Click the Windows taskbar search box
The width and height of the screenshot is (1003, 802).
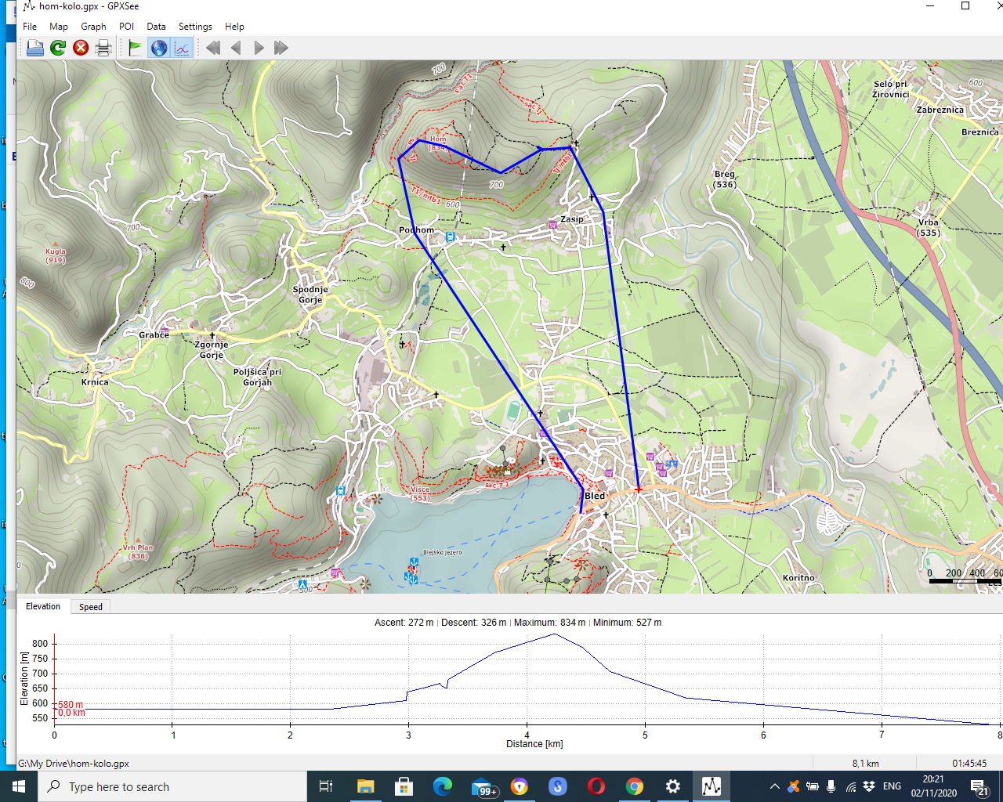coord(172,786)
